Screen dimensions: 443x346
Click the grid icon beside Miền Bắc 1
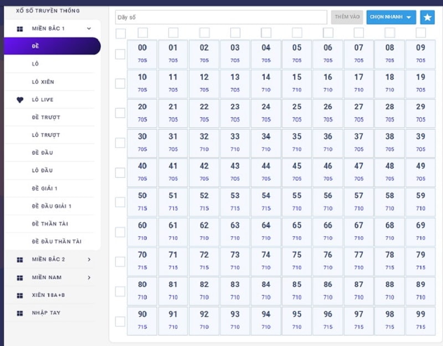point(20,29)
